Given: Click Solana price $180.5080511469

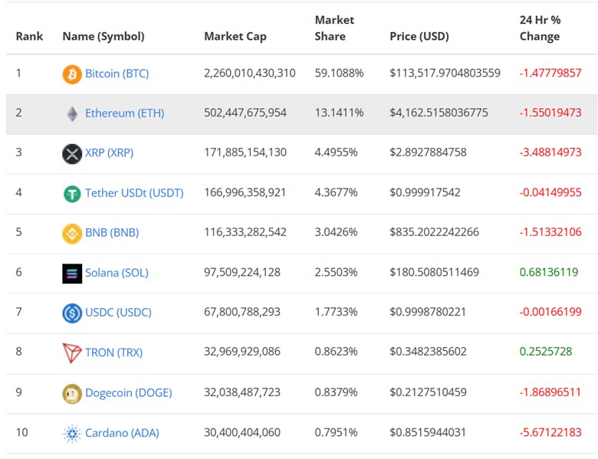Looking at the screenshot, I should point(434,272).
